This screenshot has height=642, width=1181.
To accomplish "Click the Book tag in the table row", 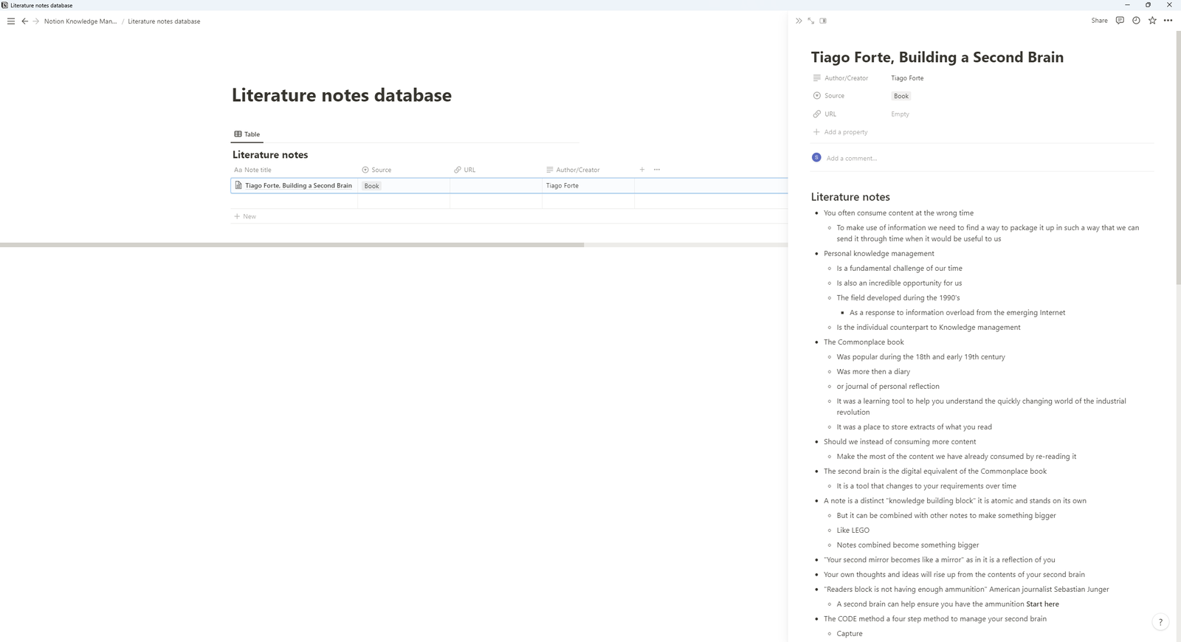I will coord(371,186).
